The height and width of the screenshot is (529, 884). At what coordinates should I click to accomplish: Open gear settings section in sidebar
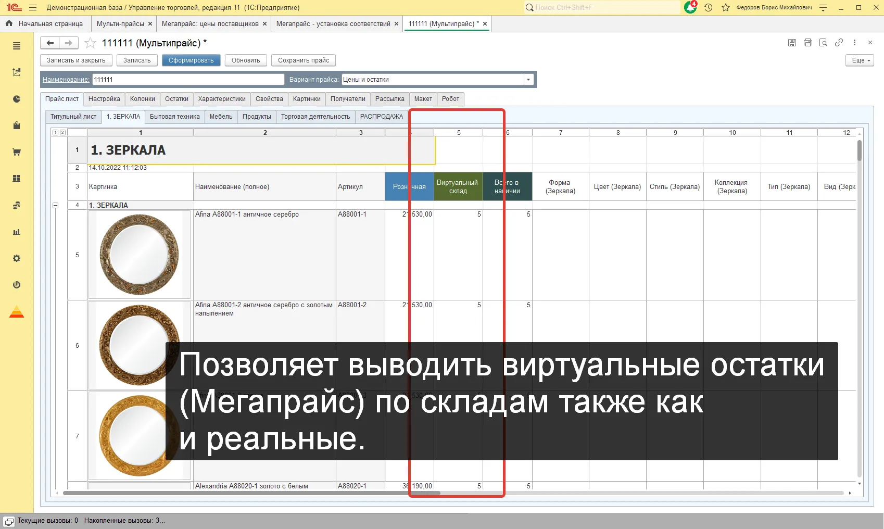click(x=17, y=258)
